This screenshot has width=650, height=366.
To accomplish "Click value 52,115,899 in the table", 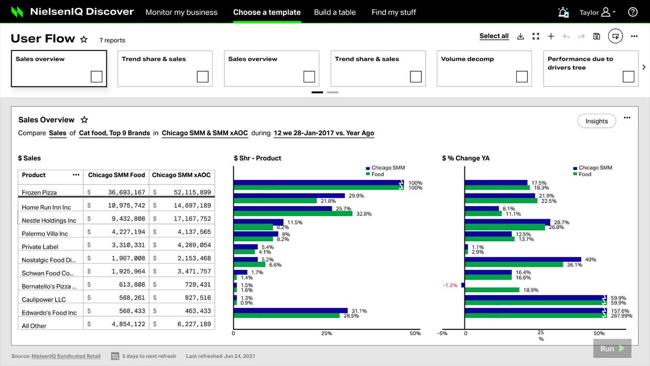I will coord(192,192).
